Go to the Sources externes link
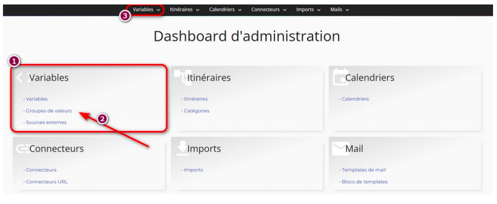 [46, 122]
